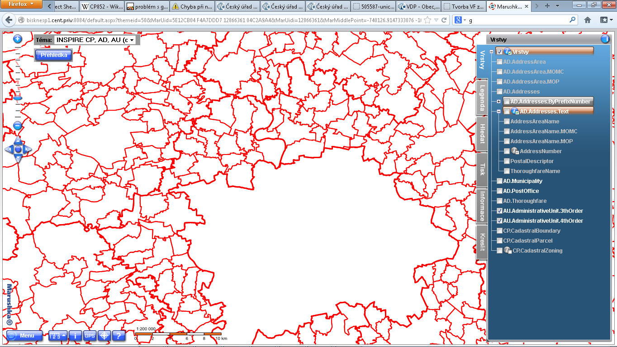This screenshot has height=347, width=617.
Task: Pan the map right with the arrow
Action: pyautogui.click(x=27, y=149)
